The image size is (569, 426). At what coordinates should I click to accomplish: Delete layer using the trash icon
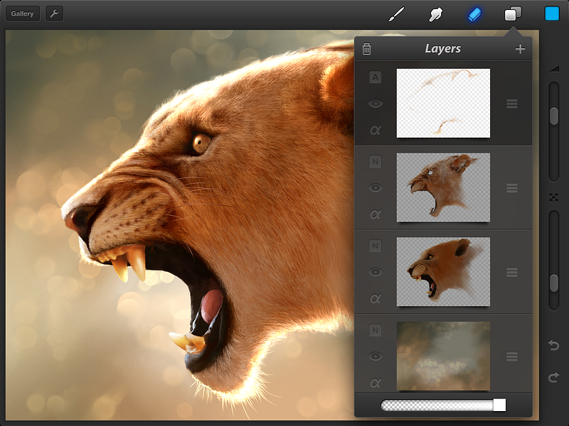point(367,49)
